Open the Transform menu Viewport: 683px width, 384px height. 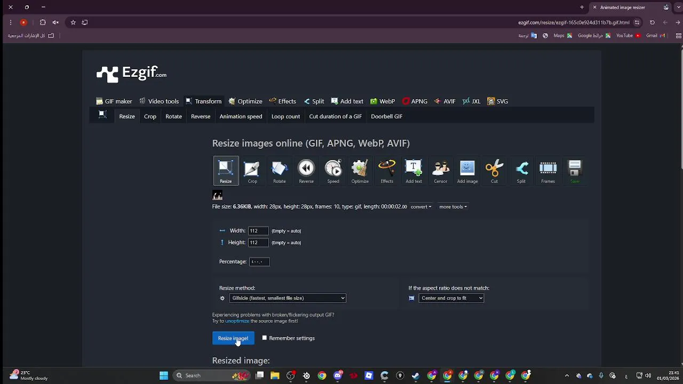click(x=203, y=101)
